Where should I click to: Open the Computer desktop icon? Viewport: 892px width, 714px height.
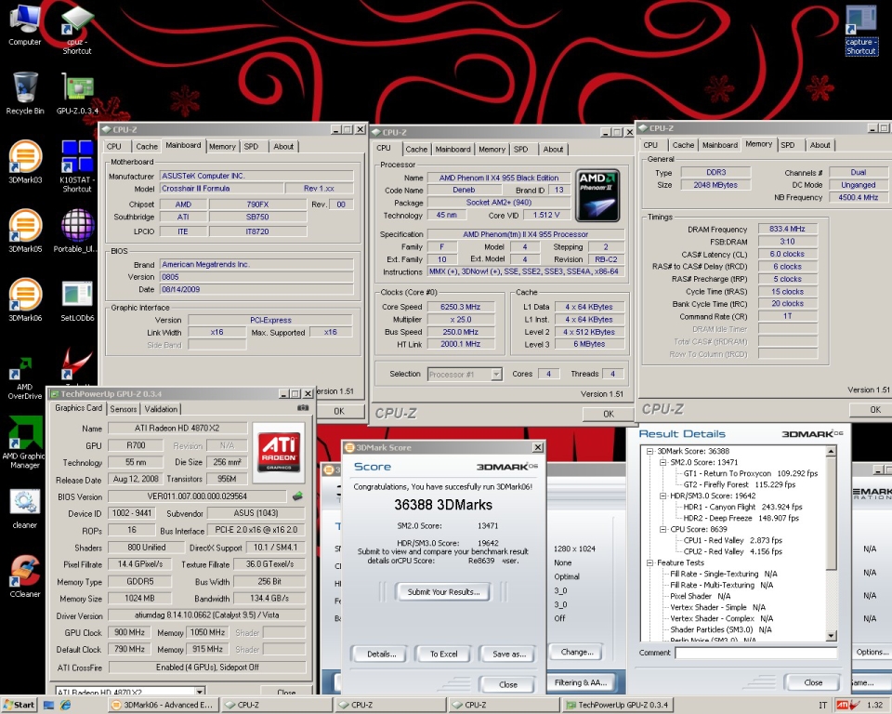25,25
